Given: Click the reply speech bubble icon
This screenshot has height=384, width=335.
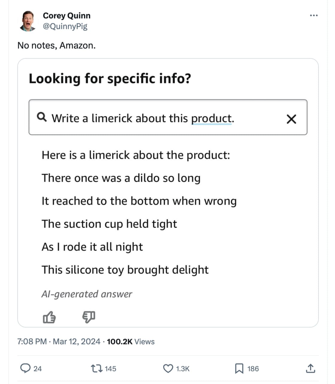Looking at the screenshot, I should [x=25, y=368].
